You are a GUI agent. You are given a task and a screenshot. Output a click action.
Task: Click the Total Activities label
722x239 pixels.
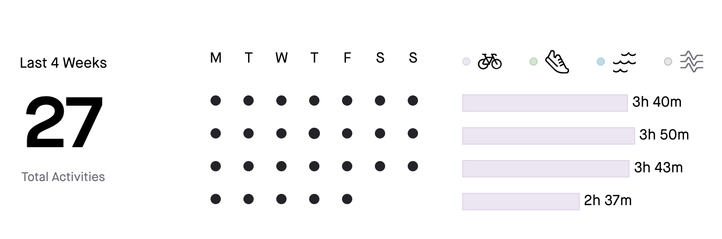point(63,177)
